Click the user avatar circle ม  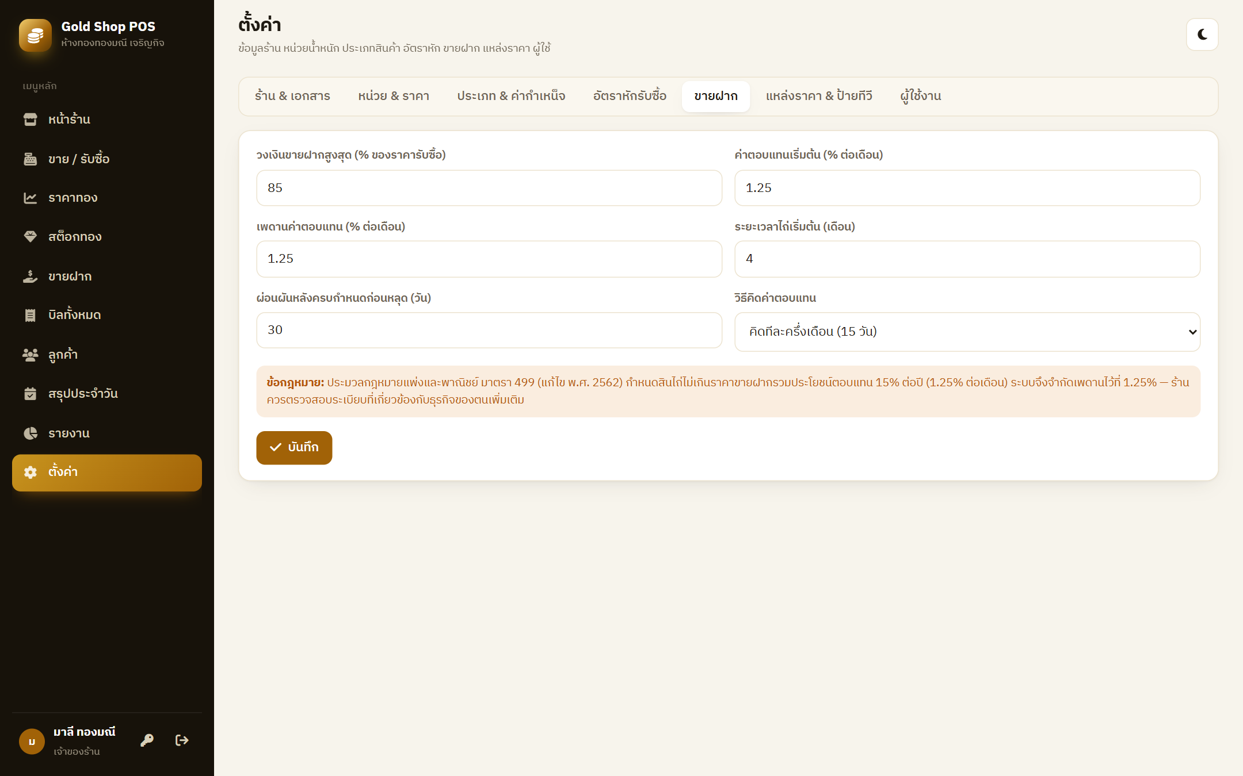(32, 742)
